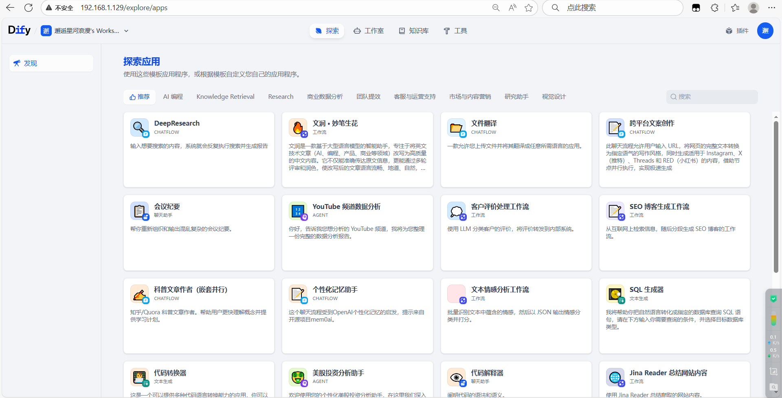The width and height of the screenshot is (782, 398).
Task: Filter by 研究助手 category
Action: 516,97
